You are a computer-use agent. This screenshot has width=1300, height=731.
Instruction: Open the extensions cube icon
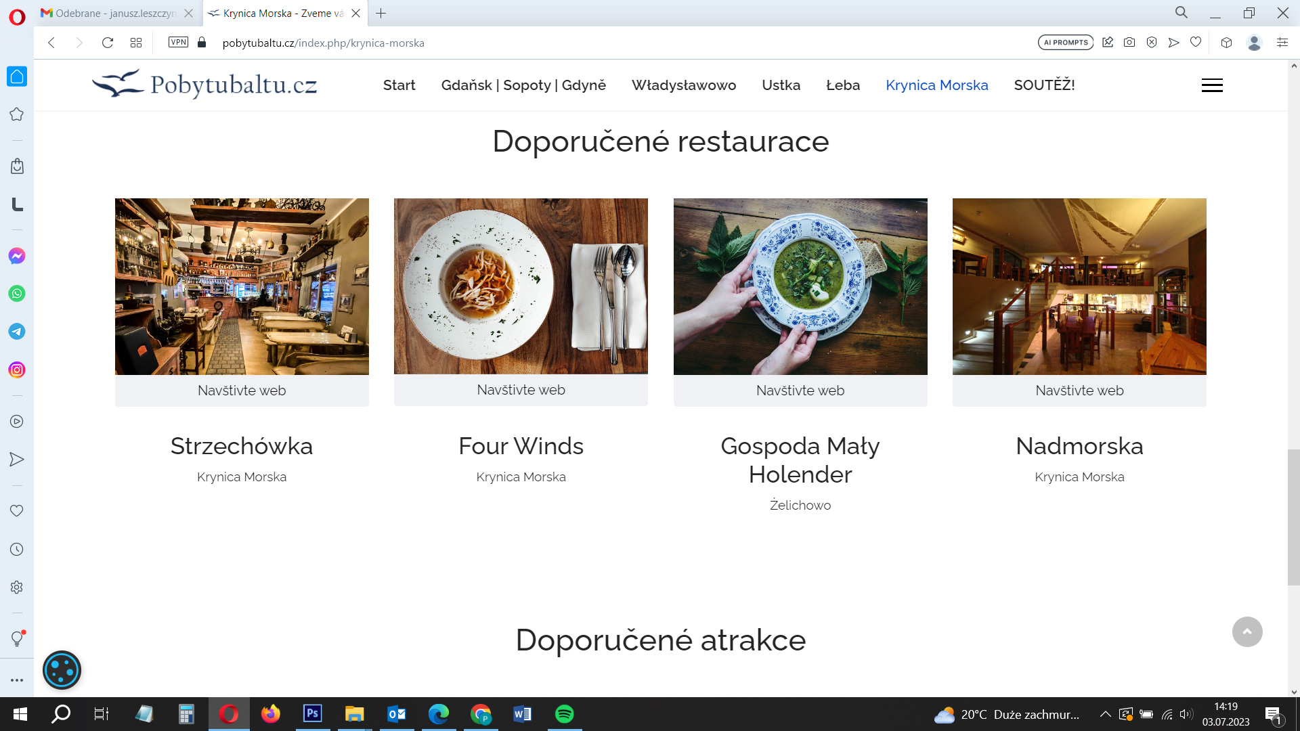[1226, 43]
